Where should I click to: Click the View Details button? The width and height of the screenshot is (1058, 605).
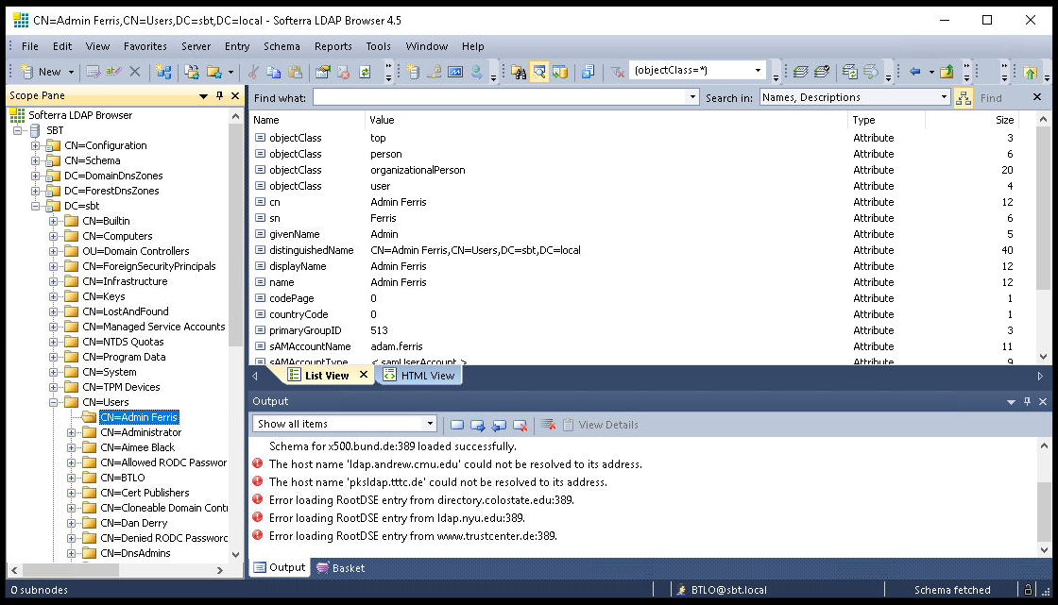point(600,425)
